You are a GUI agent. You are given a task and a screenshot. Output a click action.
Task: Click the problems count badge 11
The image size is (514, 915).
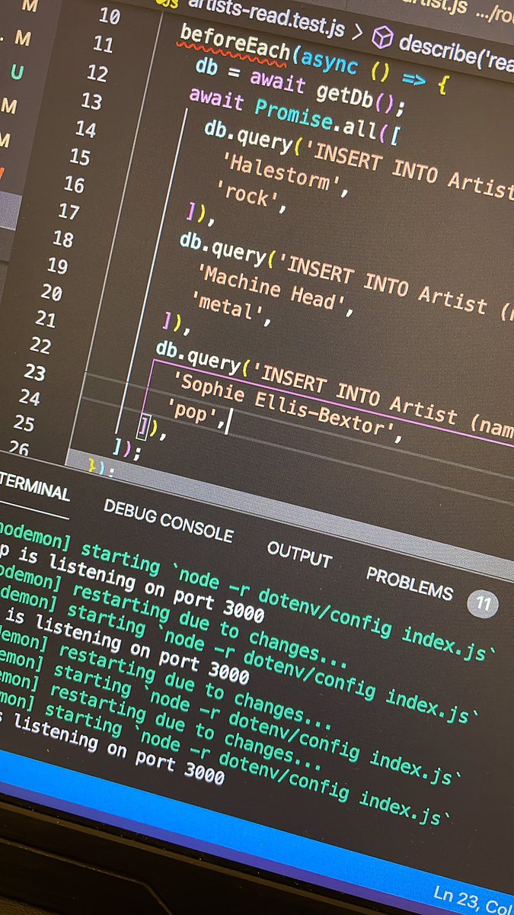482,604
